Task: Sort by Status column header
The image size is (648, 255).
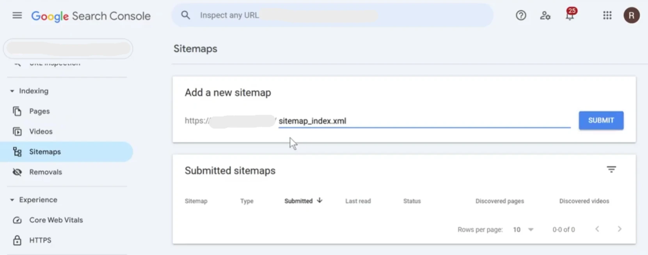Action: pos(412,201)
